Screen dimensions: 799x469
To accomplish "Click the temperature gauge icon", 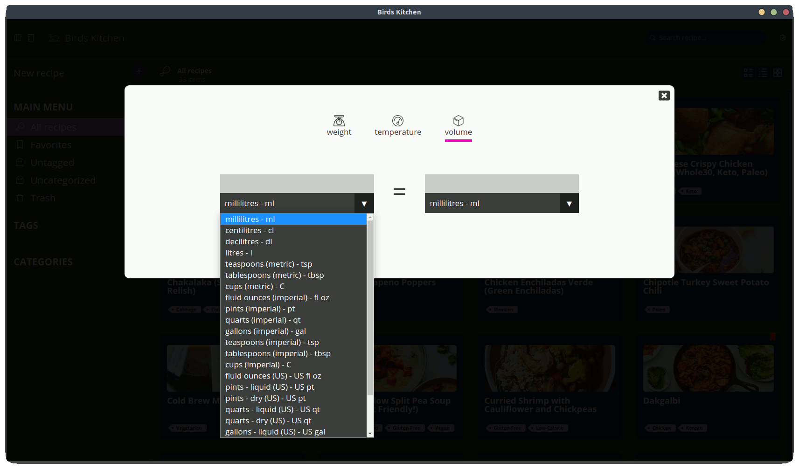I will 398,121.
